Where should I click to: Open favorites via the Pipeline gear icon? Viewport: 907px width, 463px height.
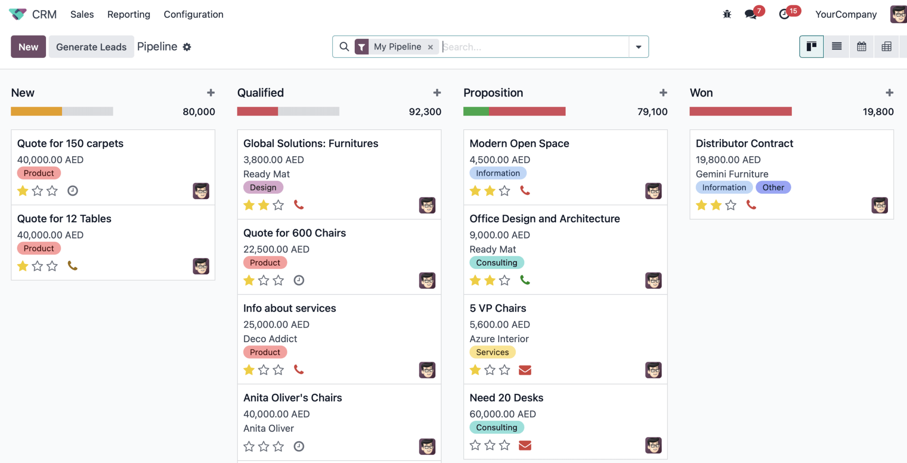click(187, 47)
